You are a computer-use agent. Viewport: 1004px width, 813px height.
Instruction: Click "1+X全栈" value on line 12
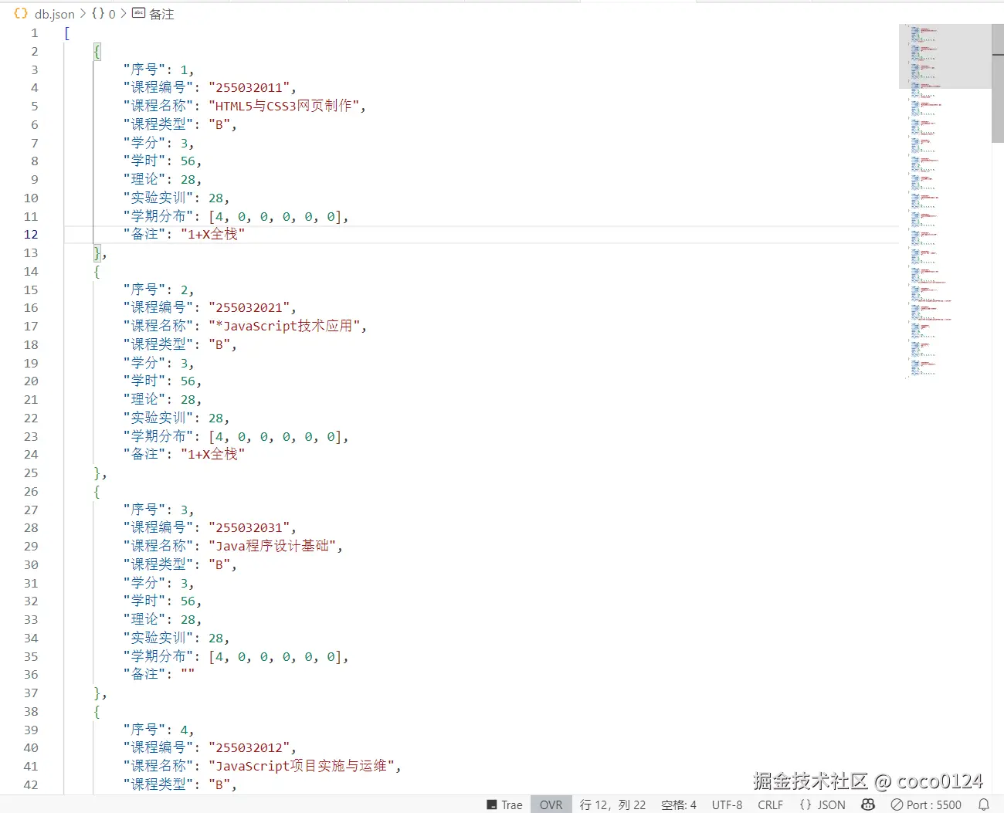click(212, 234)
